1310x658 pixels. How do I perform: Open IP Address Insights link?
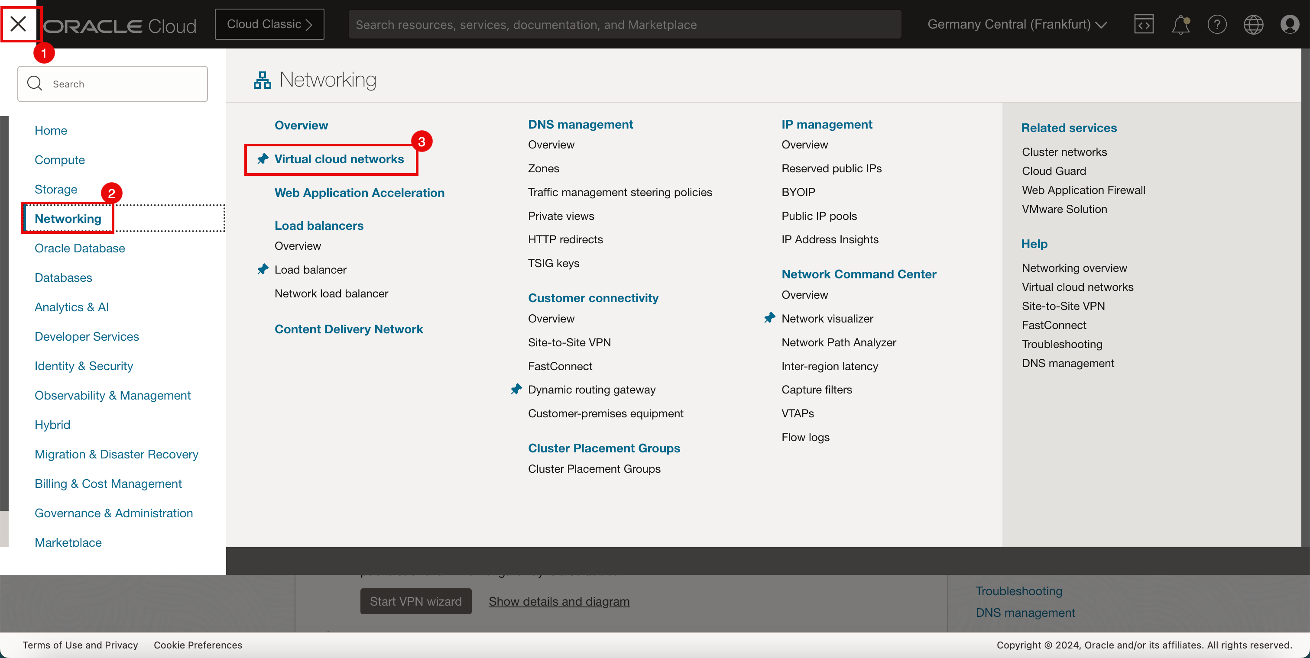coord(830,239)
